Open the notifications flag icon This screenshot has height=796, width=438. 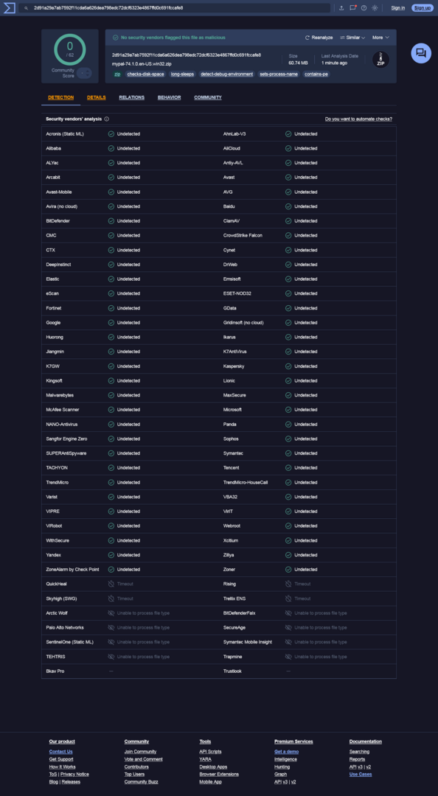coord(353,7)
